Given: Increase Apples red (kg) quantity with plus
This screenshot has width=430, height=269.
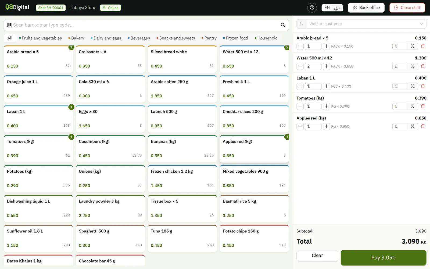Looking at the screenshot, I should pos(326,126).
